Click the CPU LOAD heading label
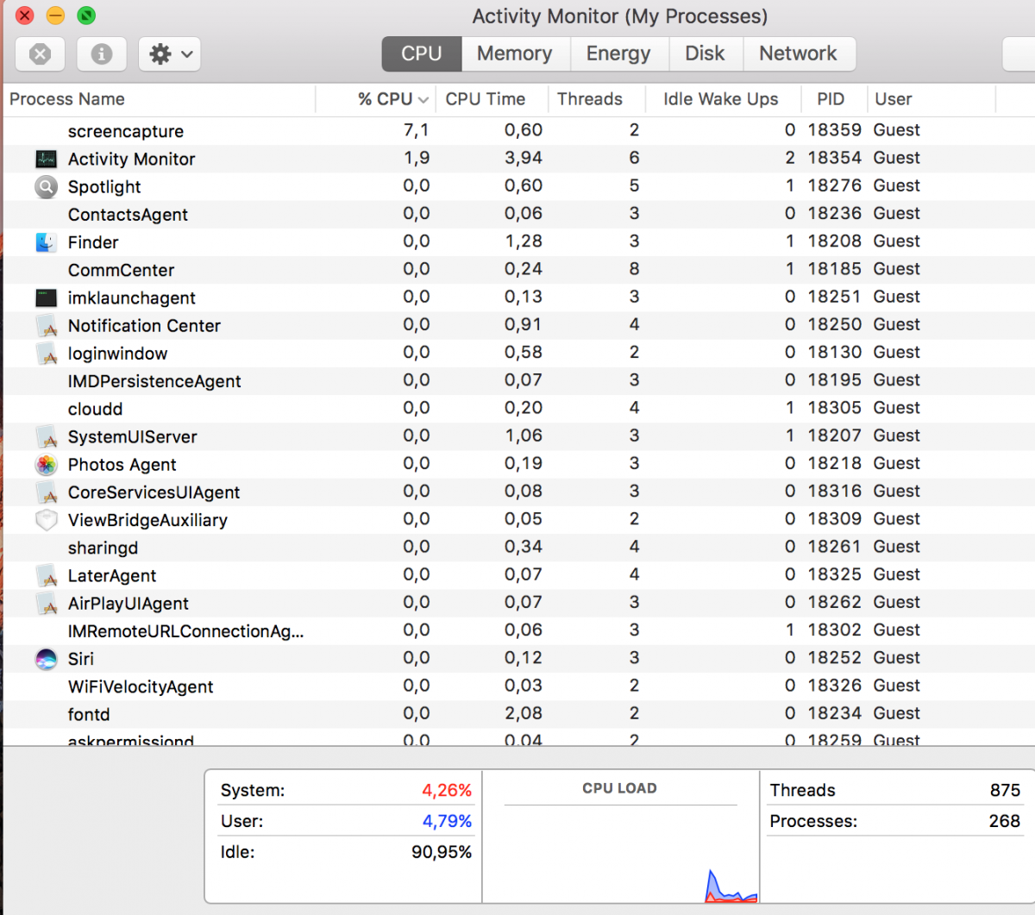The width and height of the screenshot is (1035, 915). point(619,788)
